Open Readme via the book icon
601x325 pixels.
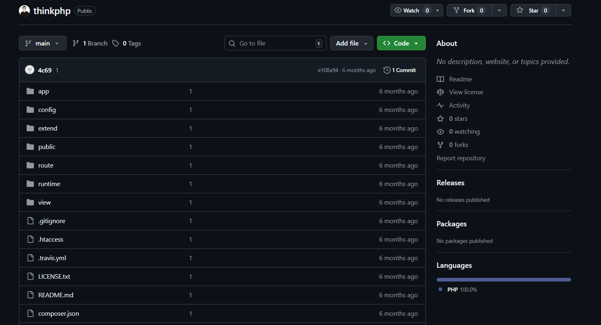coord(440,79)
